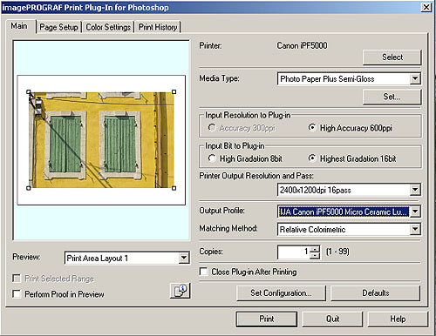Switch to the Page Setup tab
436x336 pixels.
click(58, 27)
